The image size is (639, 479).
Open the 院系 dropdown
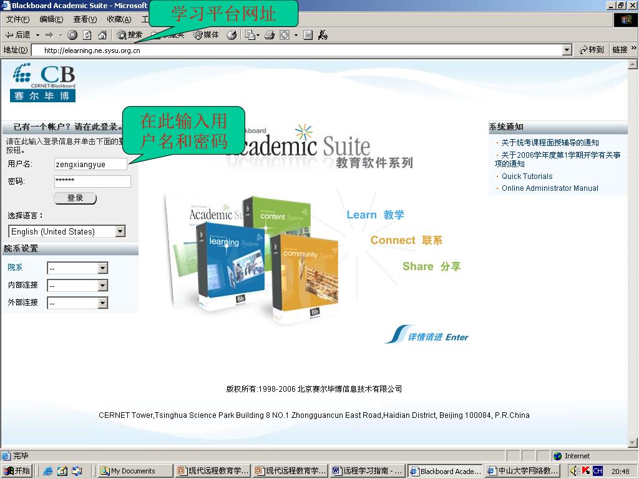(x=77, y=268)
